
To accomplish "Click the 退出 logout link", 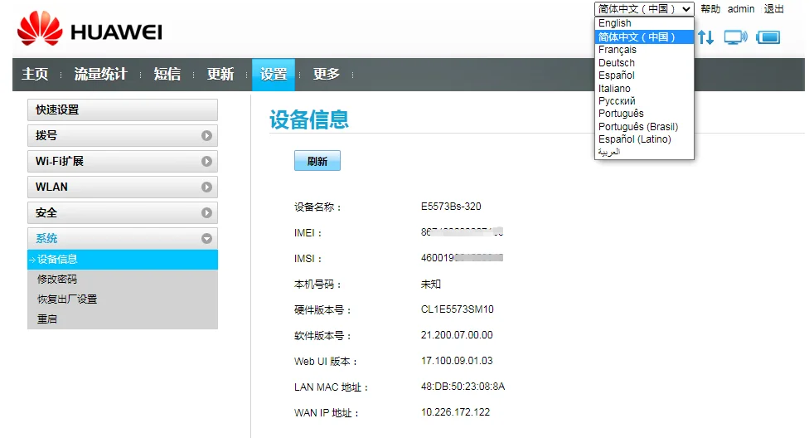I will click(773, 9).
